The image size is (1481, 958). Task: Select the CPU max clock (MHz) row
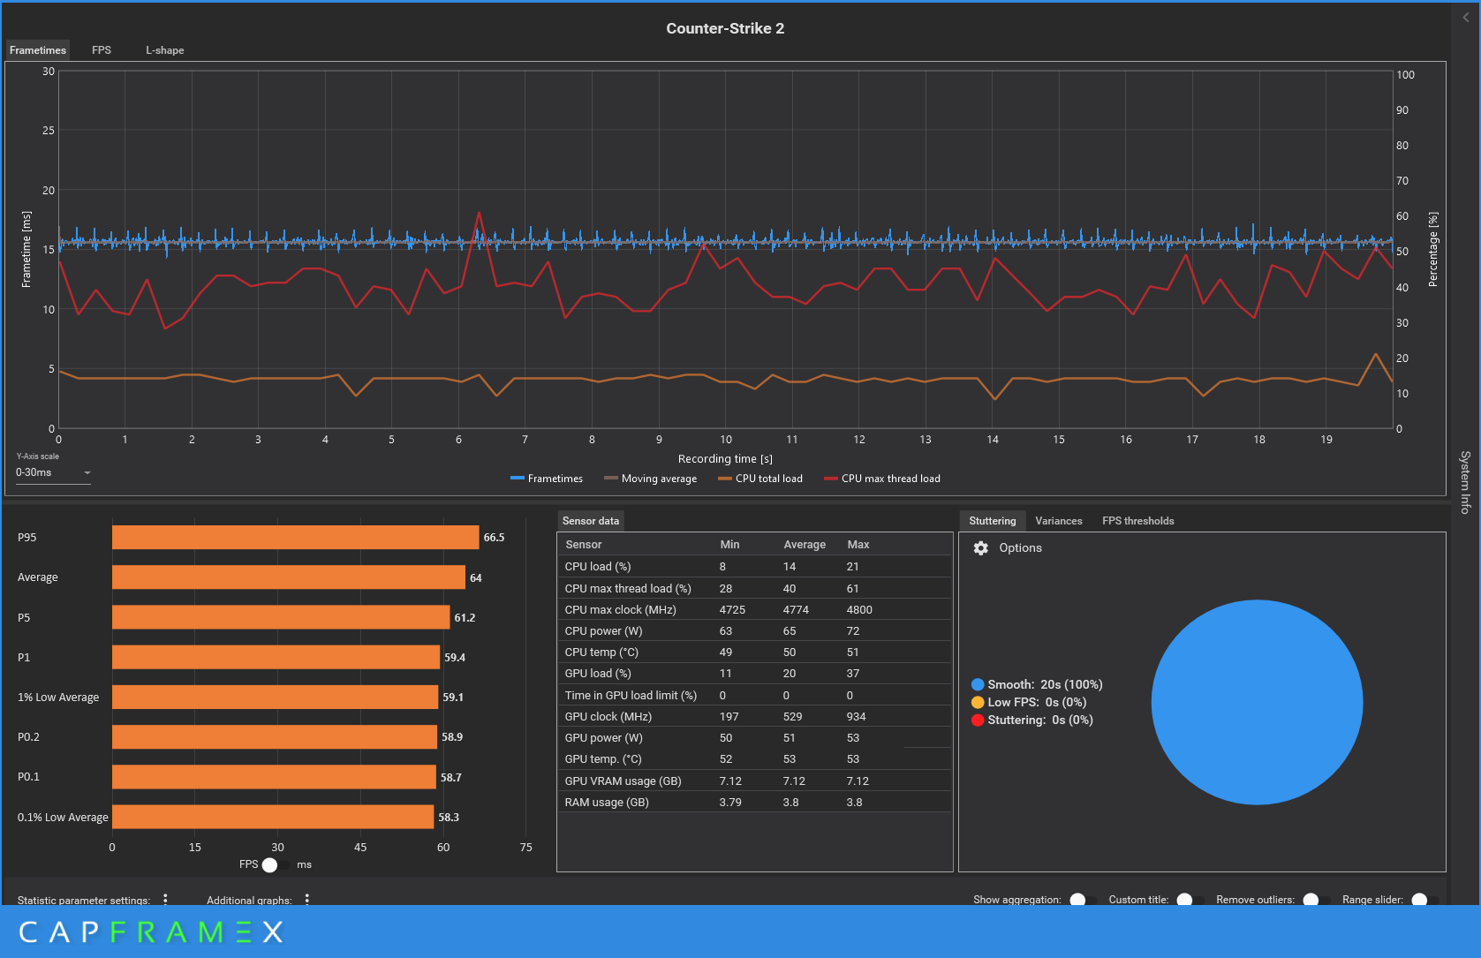point(755,609)
